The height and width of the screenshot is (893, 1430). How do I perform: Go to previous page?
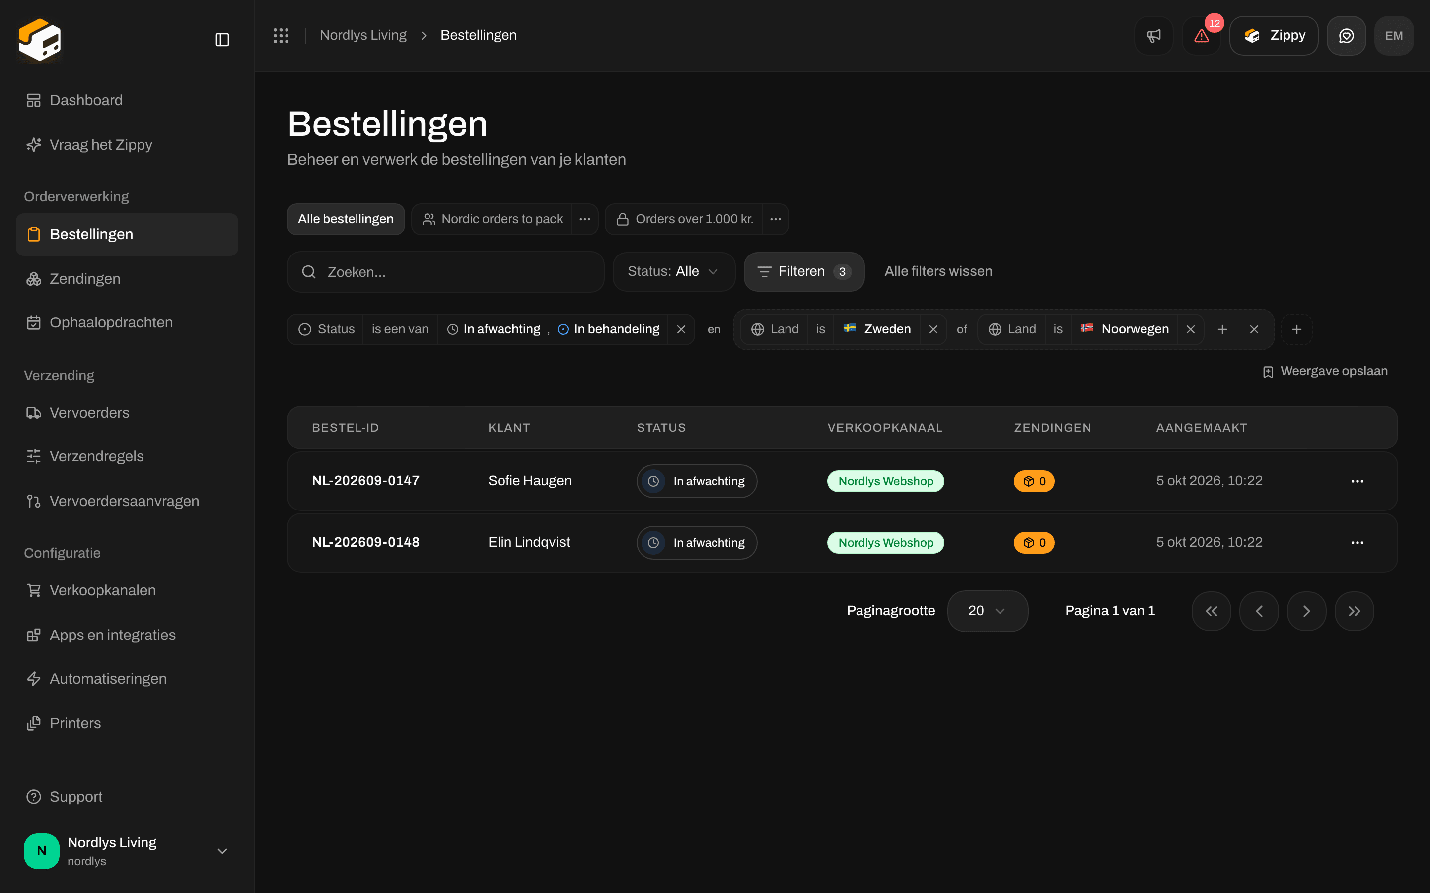tap(1259, 611)
